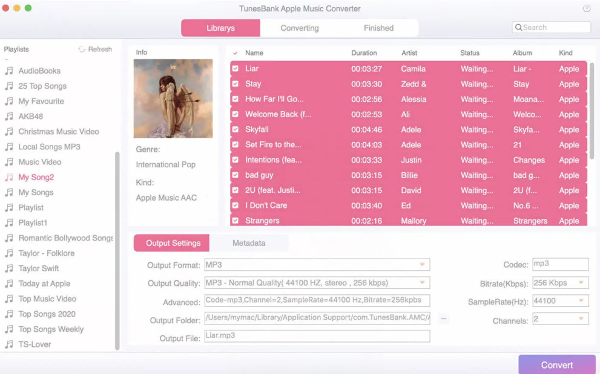Click the search magnifier icon
This screenshot has width=600, height=374.
519,27
